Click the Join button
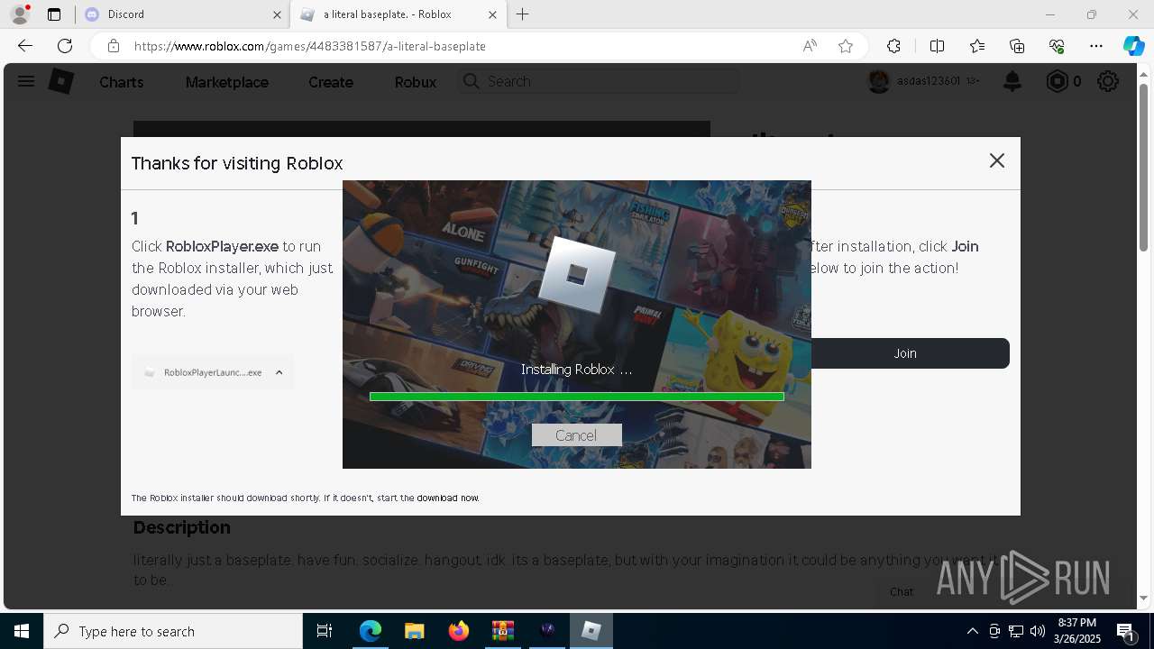1154x649 pixels. click(905, 353)
